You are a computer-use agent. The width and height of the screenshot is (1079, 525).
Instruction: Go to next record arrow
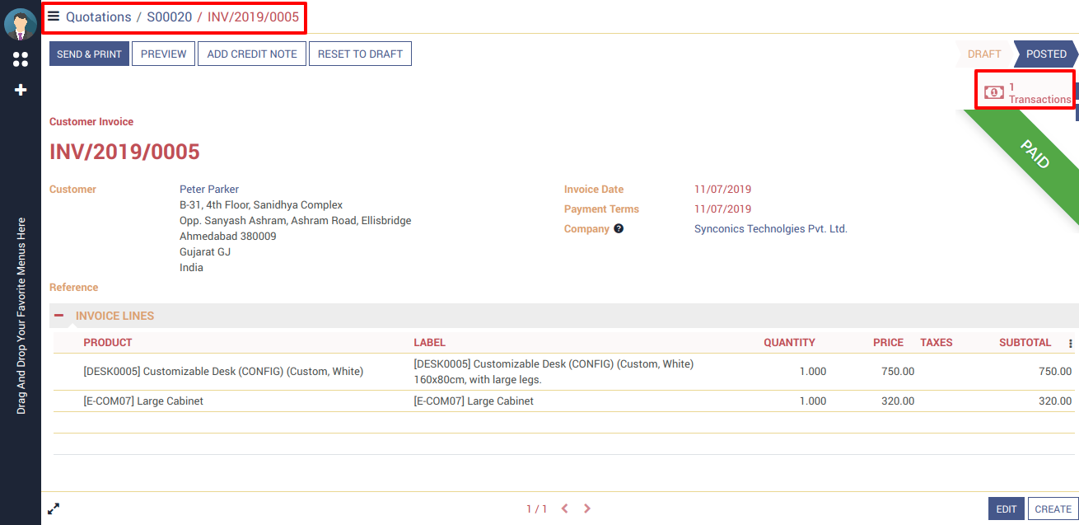(x=587, y=509)
